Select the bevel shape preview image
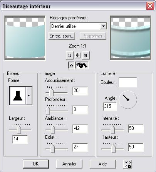 [x=18, y=96]
